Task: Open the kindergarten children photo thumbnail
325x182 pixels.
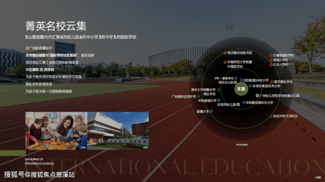Action: pyautogui.click(x=56, y=131)
